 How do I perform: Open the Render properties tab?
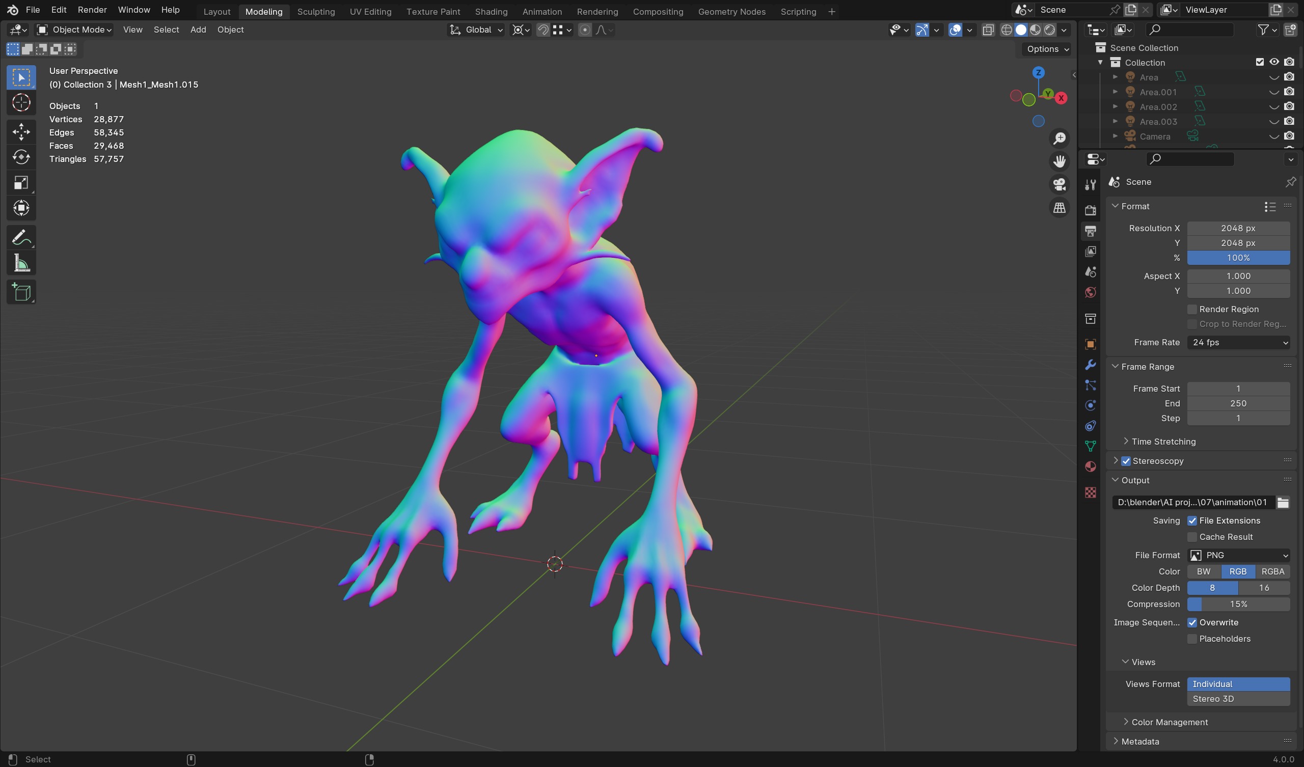pos(1090,210)
